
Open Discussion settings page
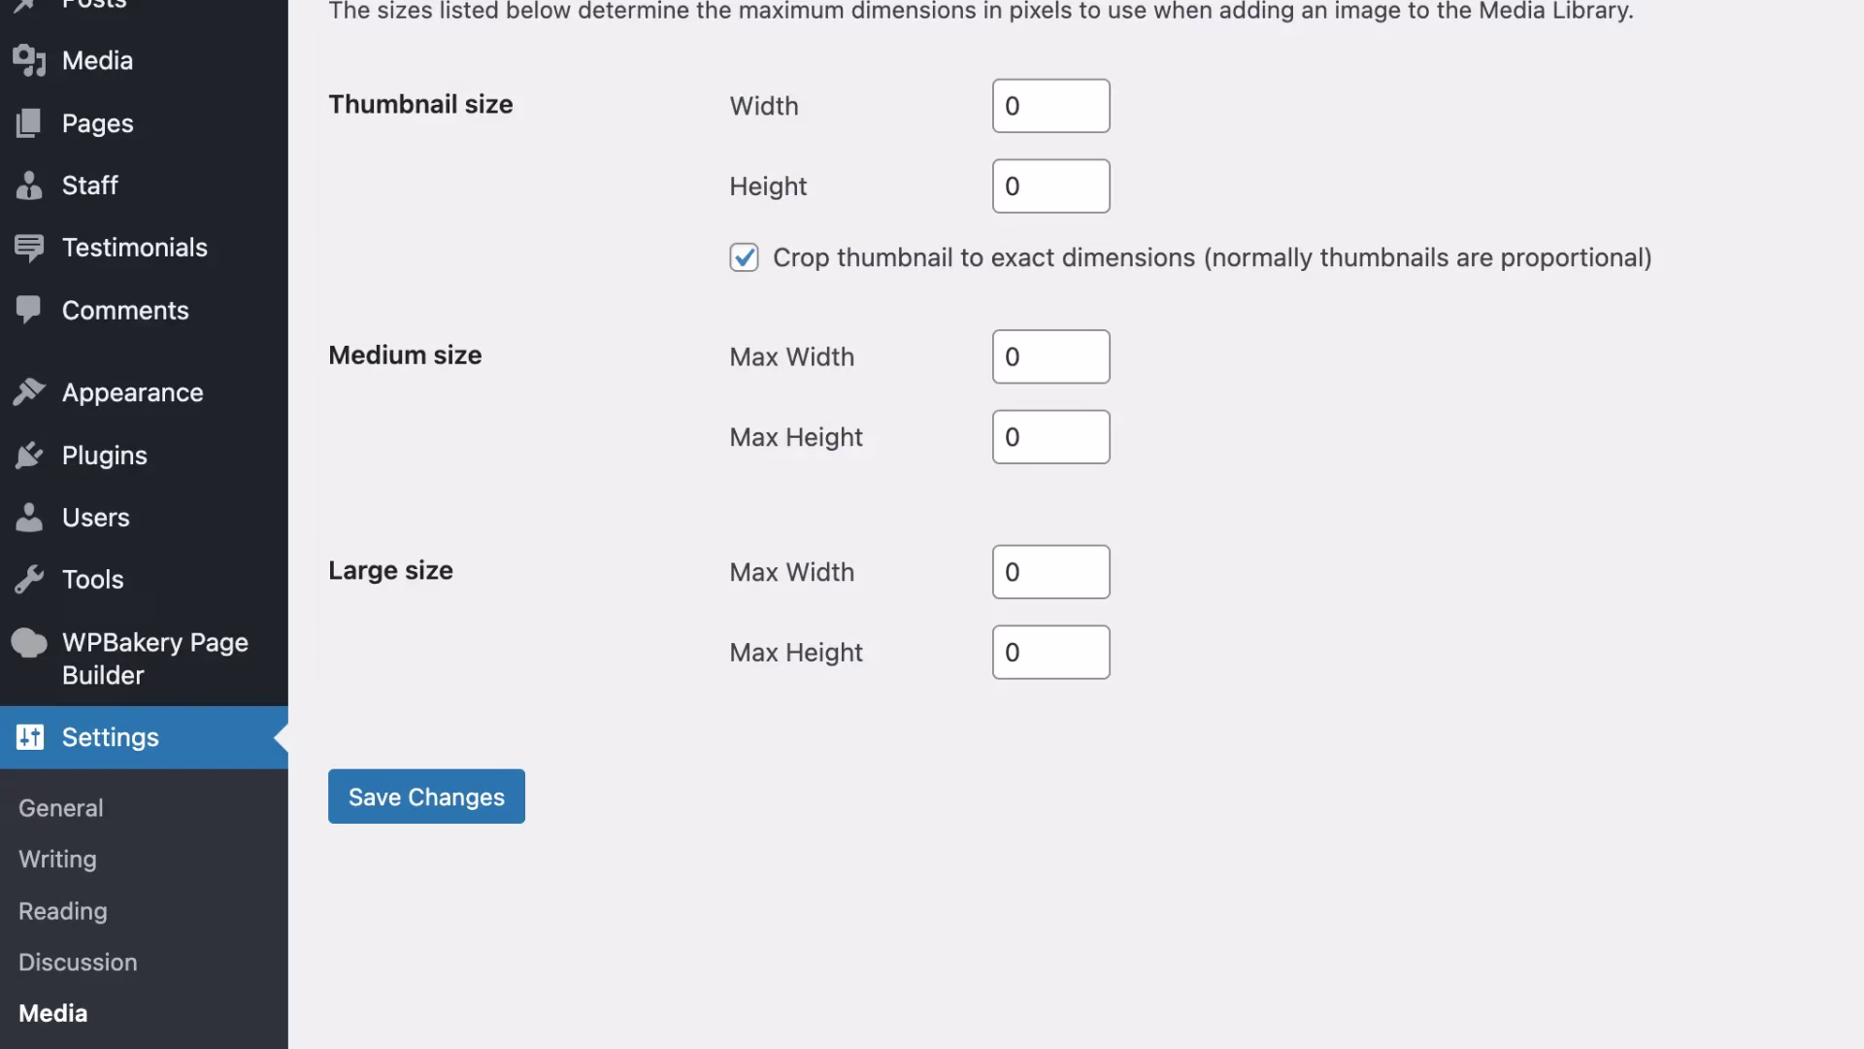click(x=78, y=963)
